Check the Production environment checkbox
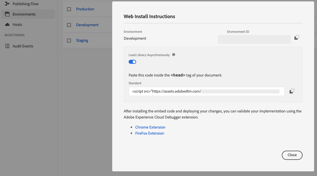This screenshot has height=176, width=317. (x=69, y=9)
